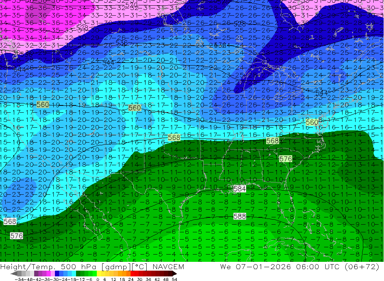
Task: Click the date 07-01-2026 in the caption
Action: (263, 266)
